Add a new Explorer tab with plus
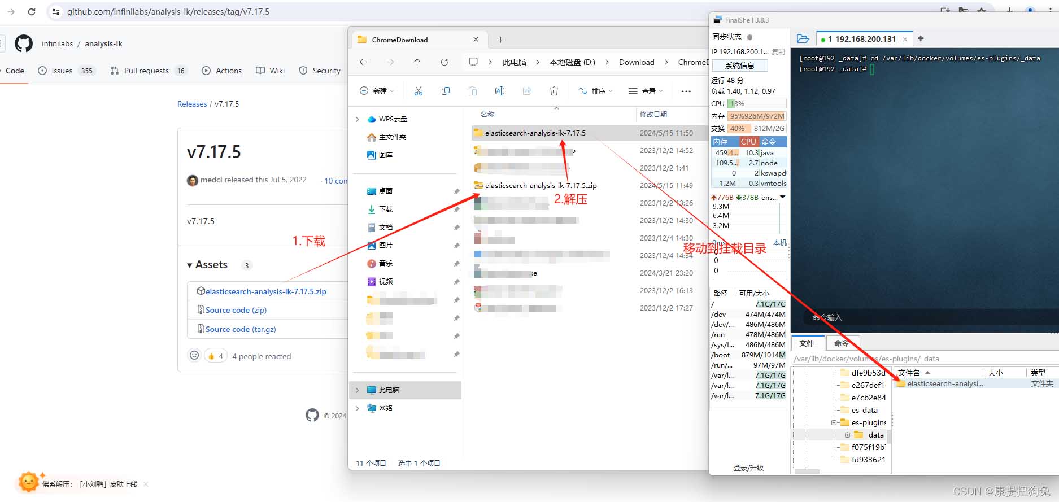The width and height of the screenshot is (1059, 502). pos(500,40)
